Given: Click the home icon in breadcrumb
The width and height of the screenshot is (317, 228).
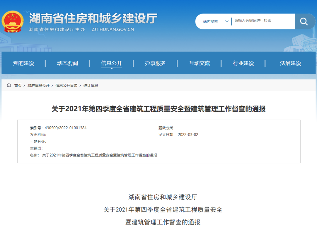Looking at the screenshot, I should [x=9, y=85].
